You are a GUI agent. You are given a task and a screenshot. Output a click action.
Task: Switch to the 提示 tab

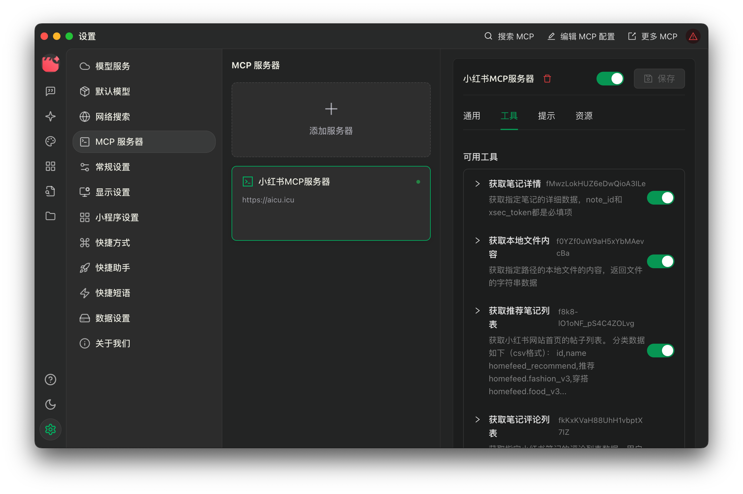tap(546, 116)
